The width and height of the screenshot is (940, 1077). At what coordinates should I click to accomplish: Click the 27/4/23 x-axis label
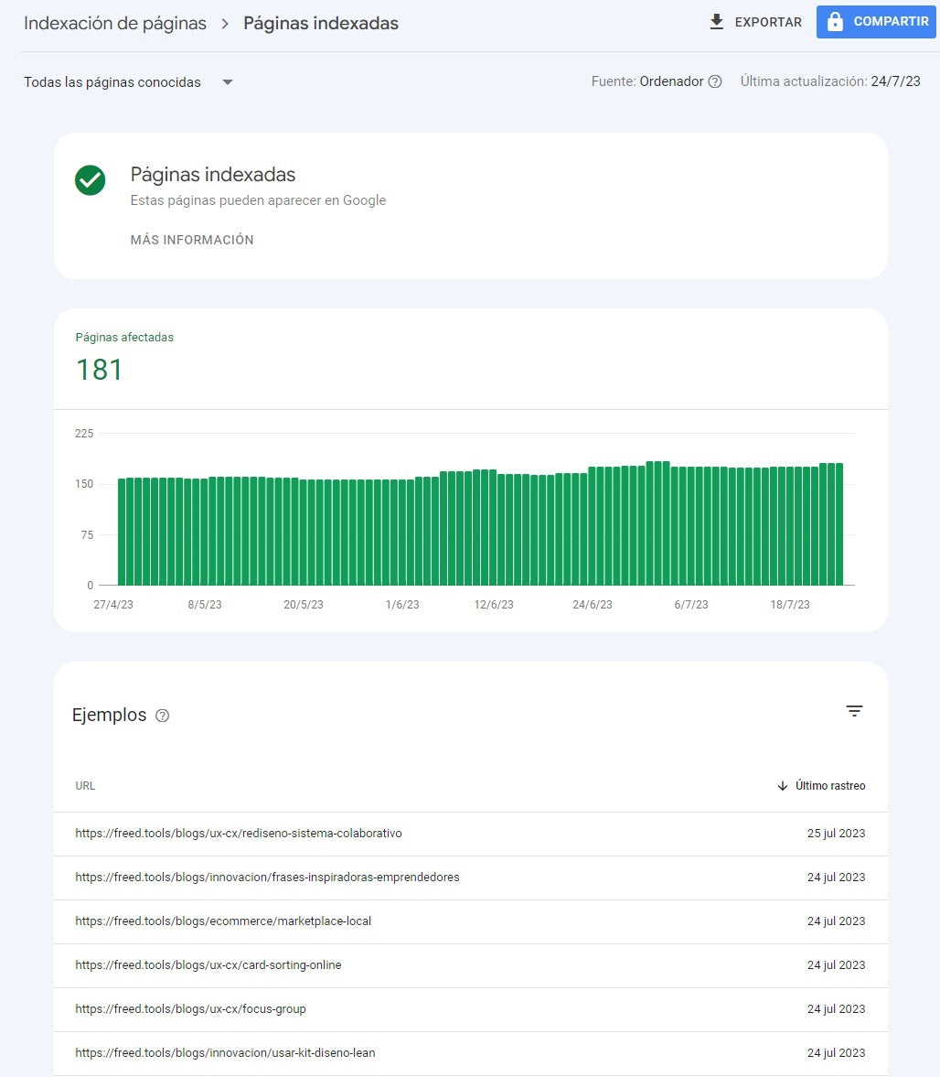[113, 605]
